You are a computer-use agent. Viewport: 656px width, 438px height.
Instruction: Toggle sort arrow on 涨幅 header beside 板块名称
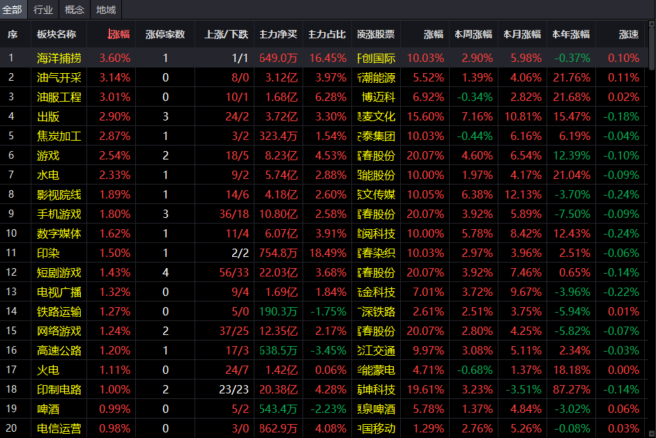pyautogui.click(x=119, y=34)
